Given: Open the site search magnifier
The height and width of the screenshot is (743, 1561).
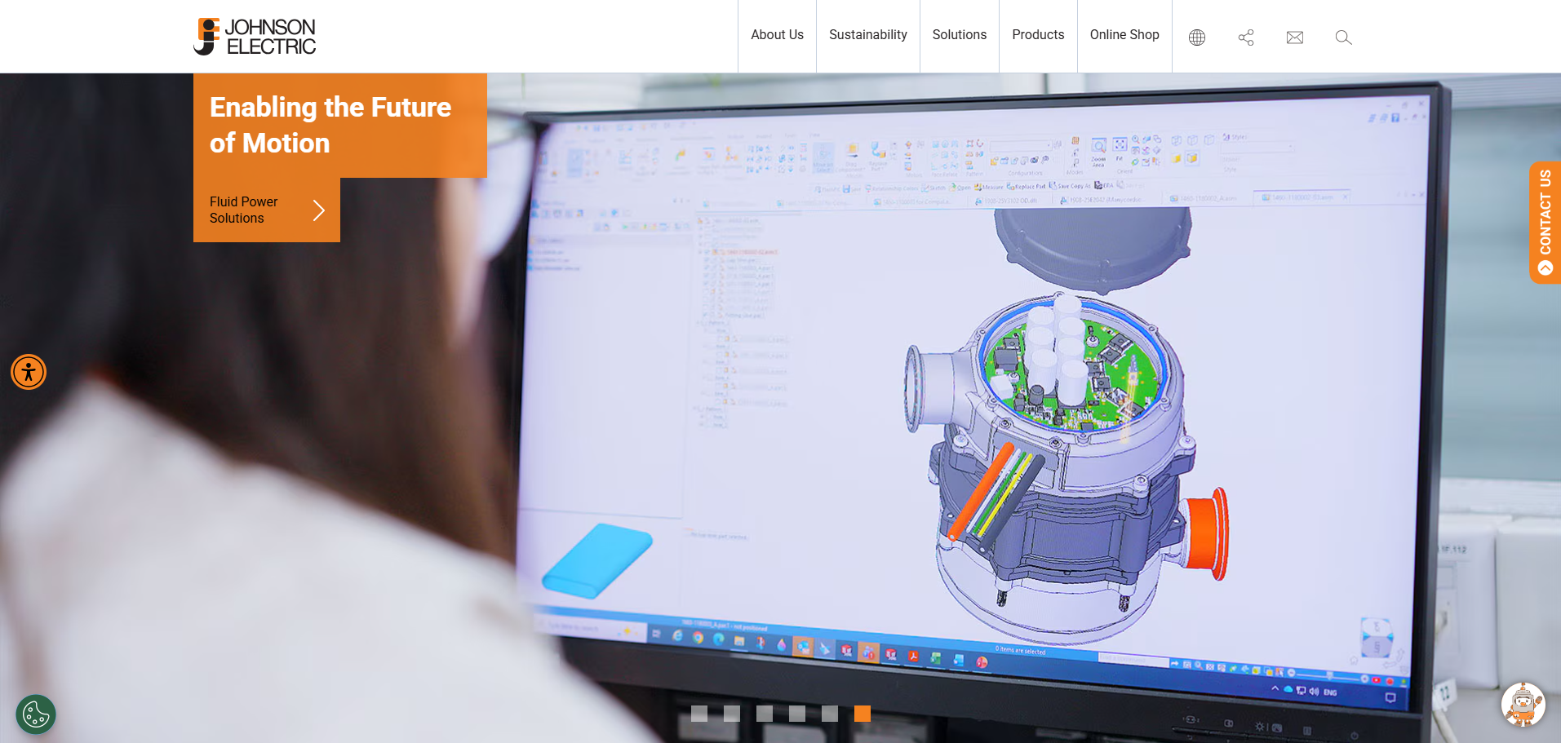Looking at the screenshot, I should point(1344,38).
